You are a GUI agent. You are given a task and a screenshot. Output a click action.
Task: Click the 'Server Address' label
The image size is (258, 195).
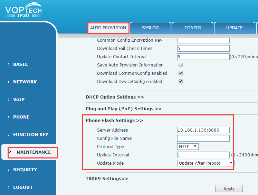pos(112,130)
